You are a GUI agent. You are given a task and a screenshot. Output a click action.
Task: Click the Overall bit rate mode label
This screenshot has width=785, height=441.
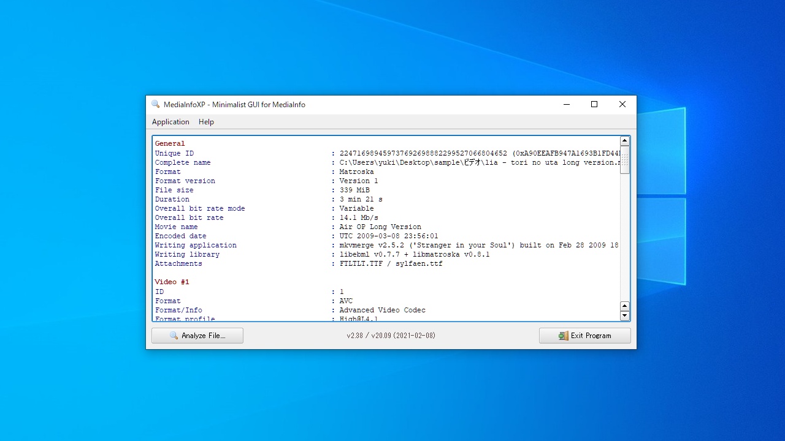pyautogui.click(x=200, y=208)
